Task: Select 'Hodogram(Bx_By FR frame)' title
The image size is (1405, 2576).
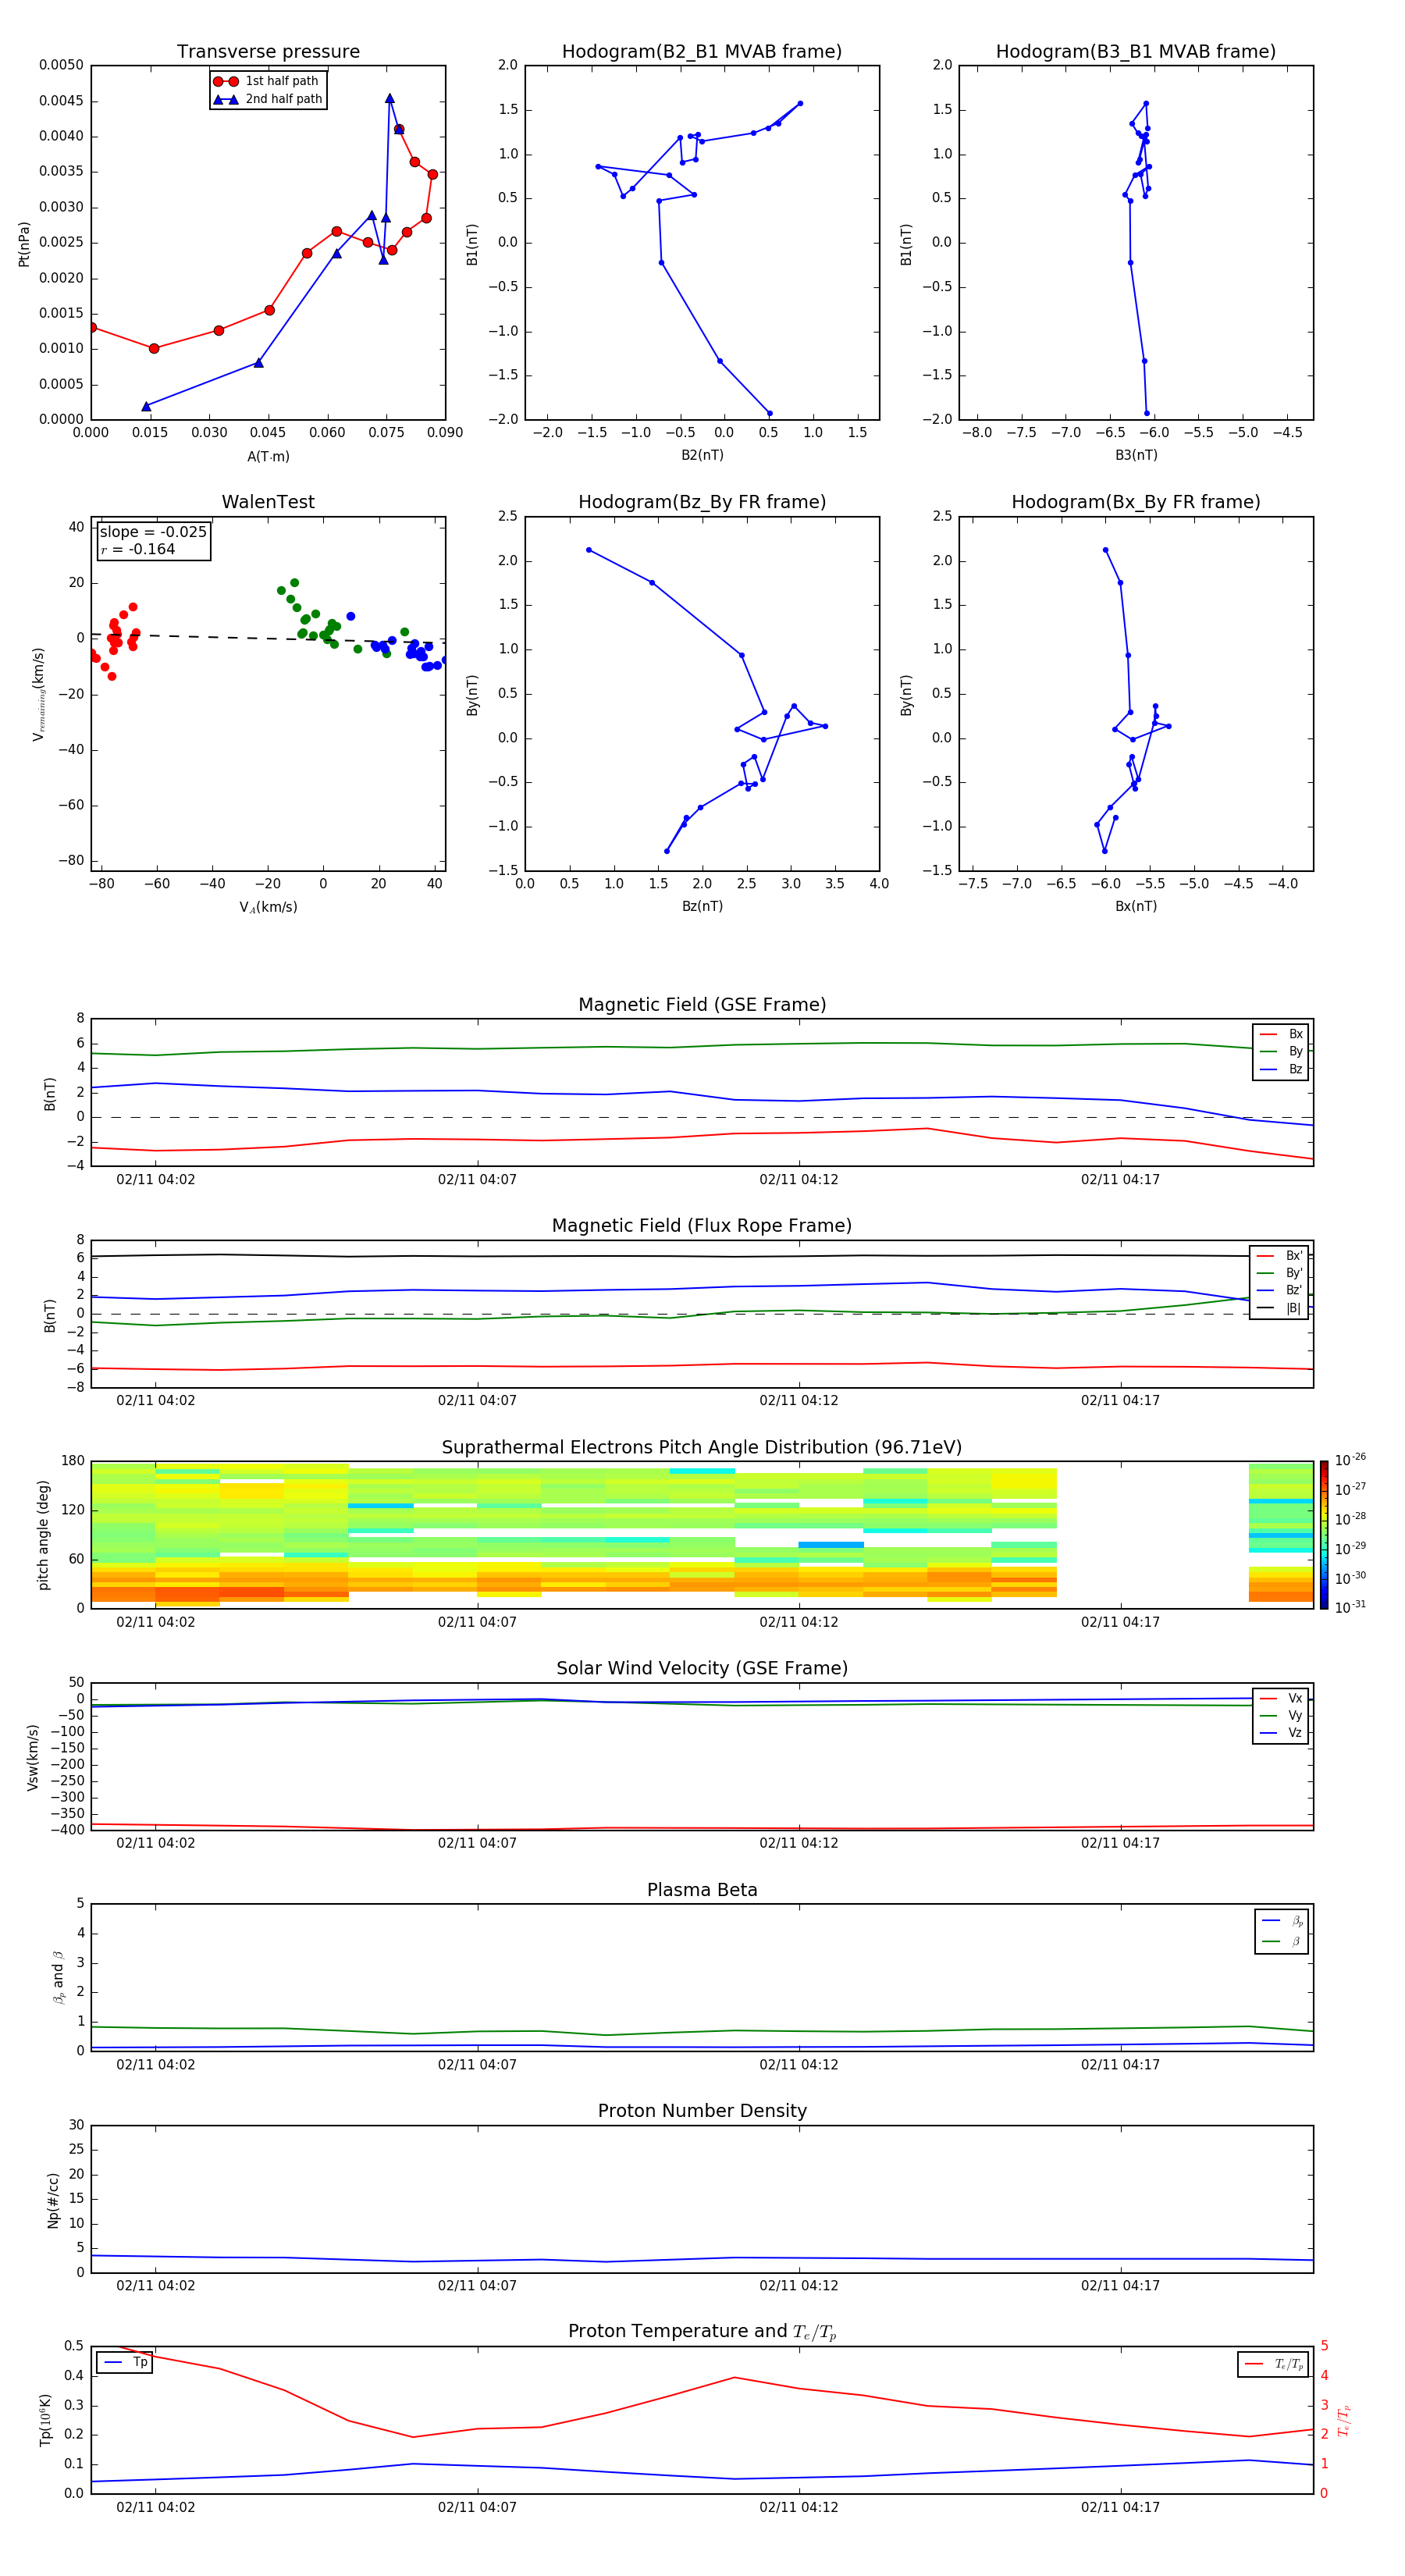Action: click(1136, 502)
